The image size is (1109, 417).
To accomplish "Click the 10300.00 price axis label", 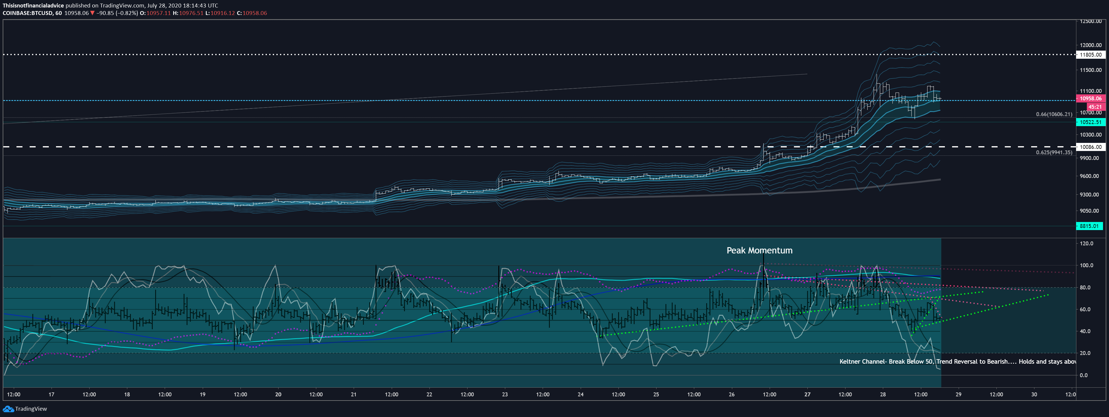I will (x=1090, y=135).
